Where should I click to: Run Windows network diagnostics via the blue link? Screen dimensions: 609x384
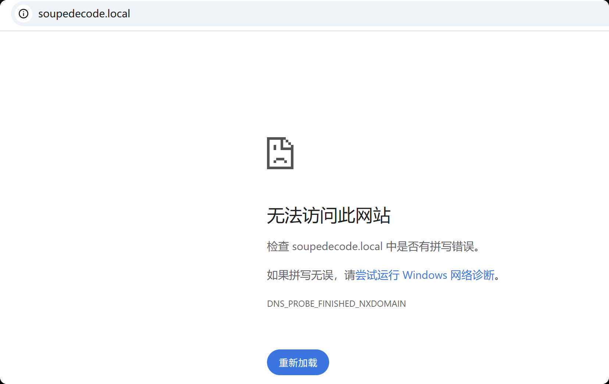[425, 275]
